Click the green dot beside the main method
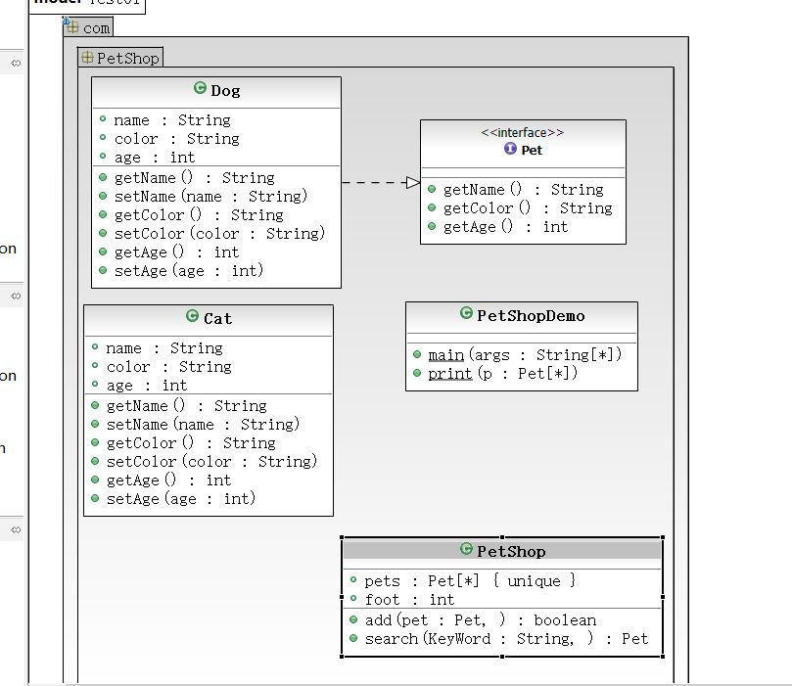Image resolution: width=792 pixels, height=686 pixels. [417, 354]
